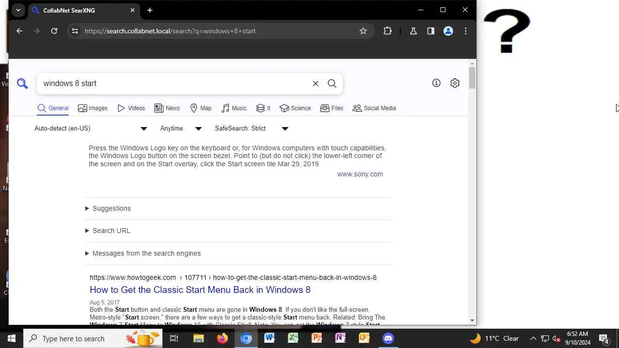Switch to the Science category
This screenshot has width=619, height=348.
click(295, 108)
